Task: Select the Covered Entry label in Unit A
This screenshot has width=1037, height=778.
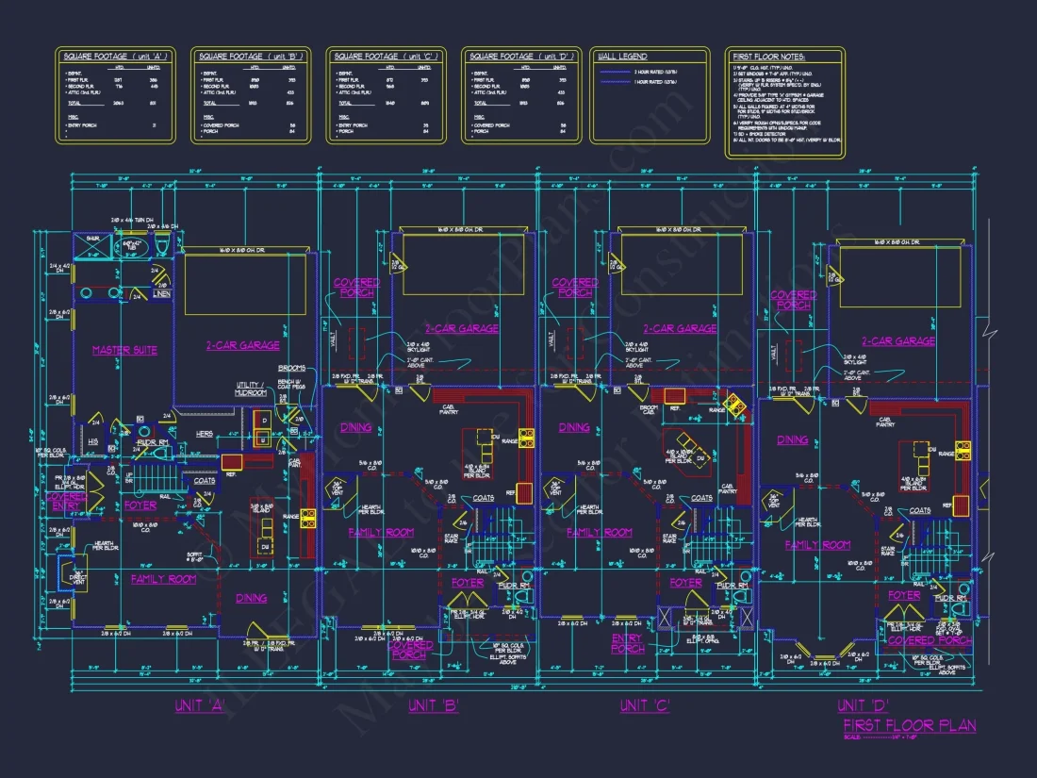Action: 66,502
